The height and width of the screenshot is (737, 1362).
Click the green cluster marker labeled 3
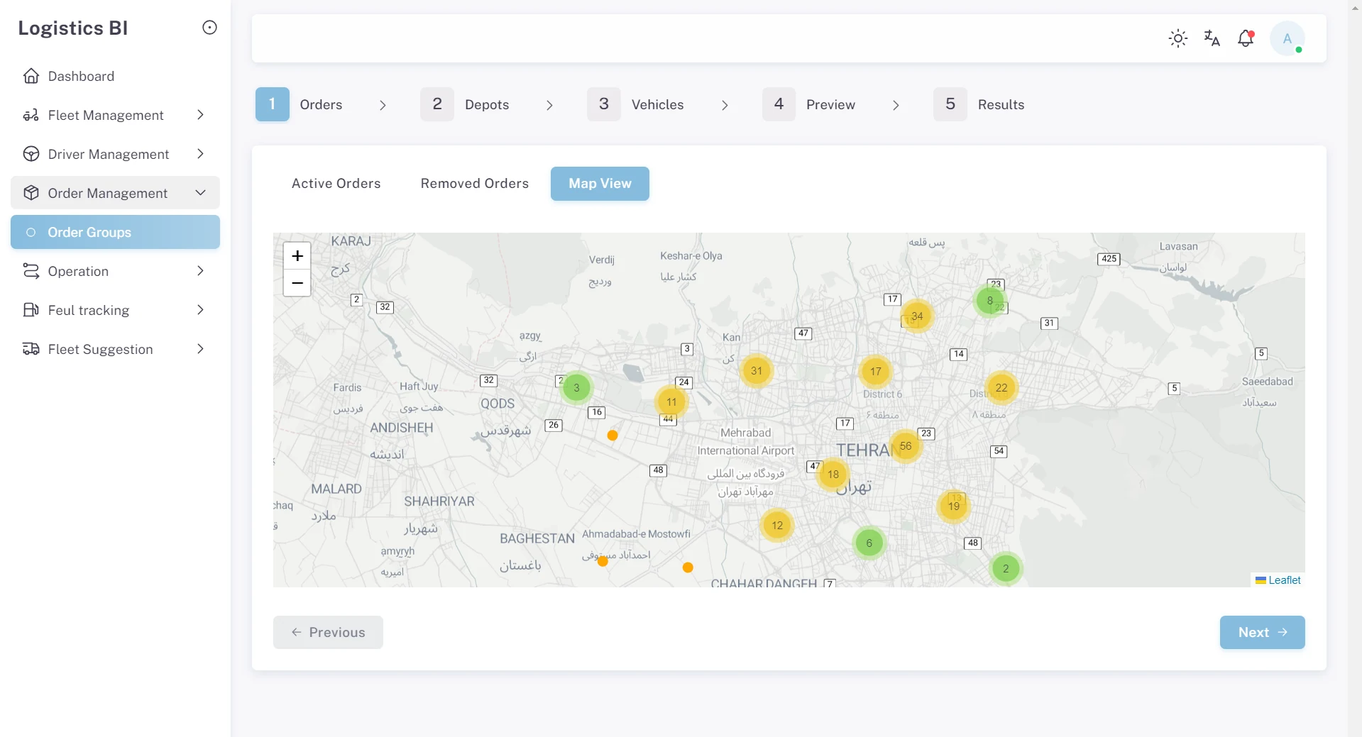click(x=576, y=388)
